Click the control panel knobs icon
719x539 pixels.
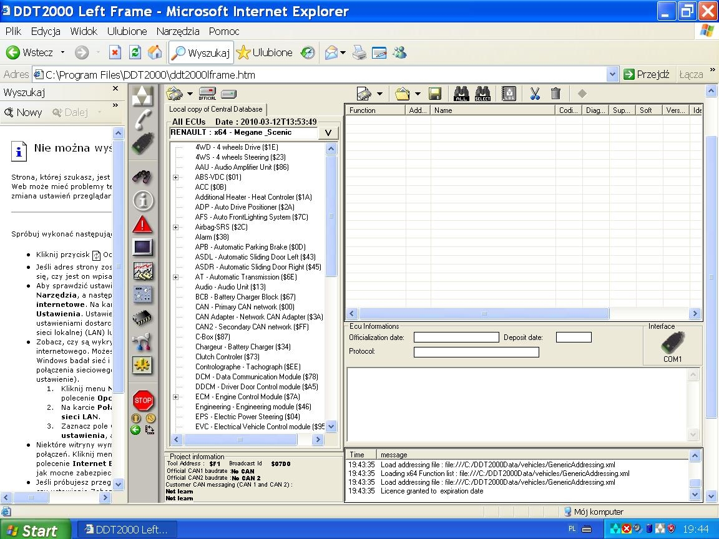(x=142, y=294)
